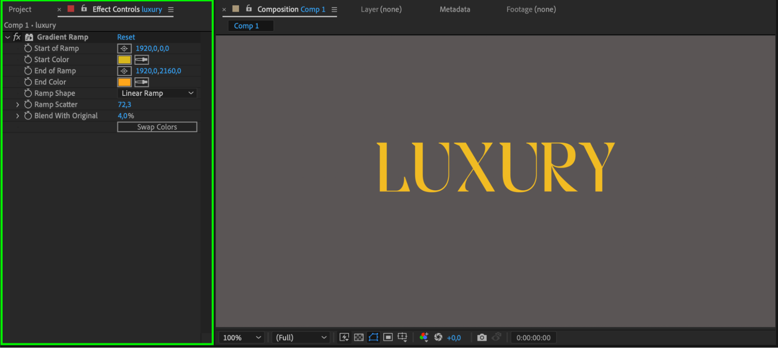Open the Fast Previews options
This screenshot has height=348, width=778.
point(344,338)
